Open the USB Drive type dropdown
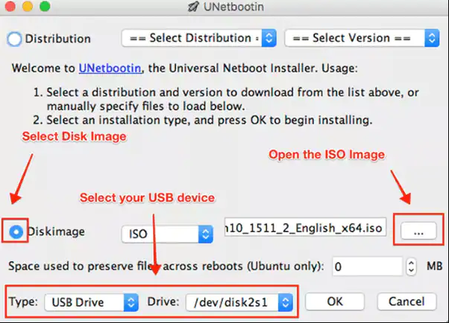449x323 pixels. pyautogui.click(x=91, y=302)
